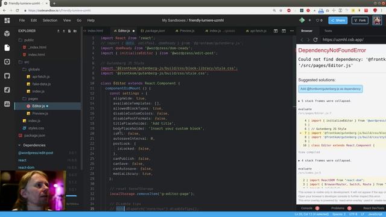Expand the 4 stack frames collapsed row

[324, 160]
